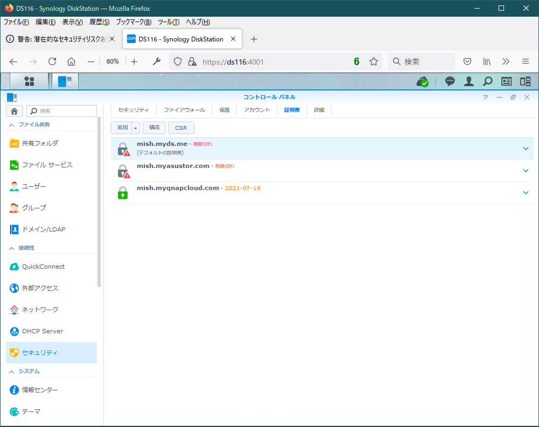Switch to the Firewall tab
Screen dimensions: 539x427
pyautogui.click(x=184, y=110)
